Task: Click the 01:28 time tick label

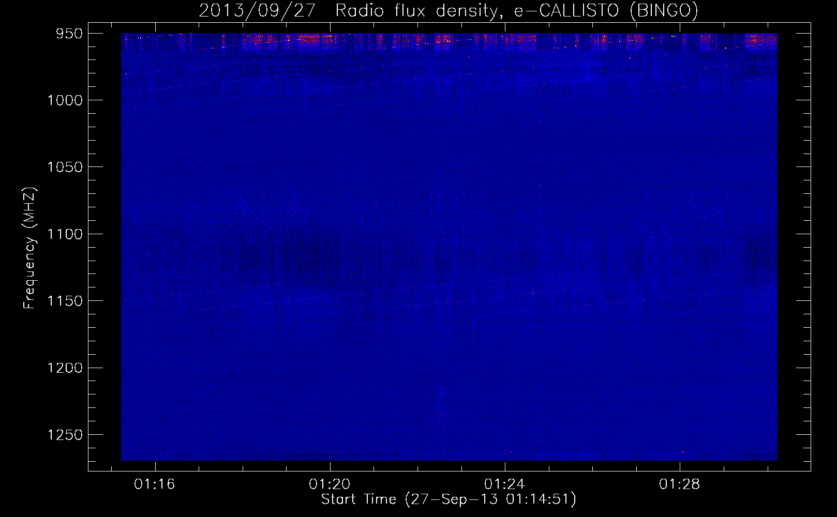Action: point(679,484)
